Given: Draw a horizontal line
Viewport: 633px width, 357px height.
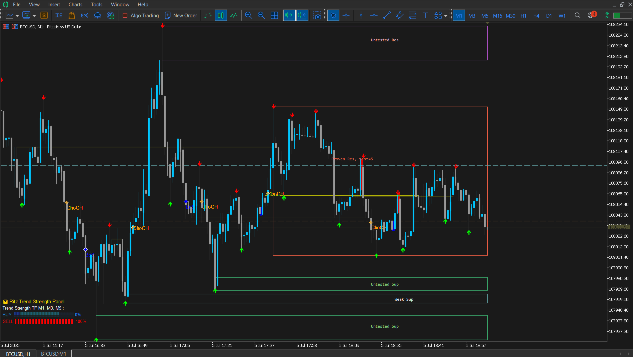Looking at the screenshot, I should [x=374, y=16].
